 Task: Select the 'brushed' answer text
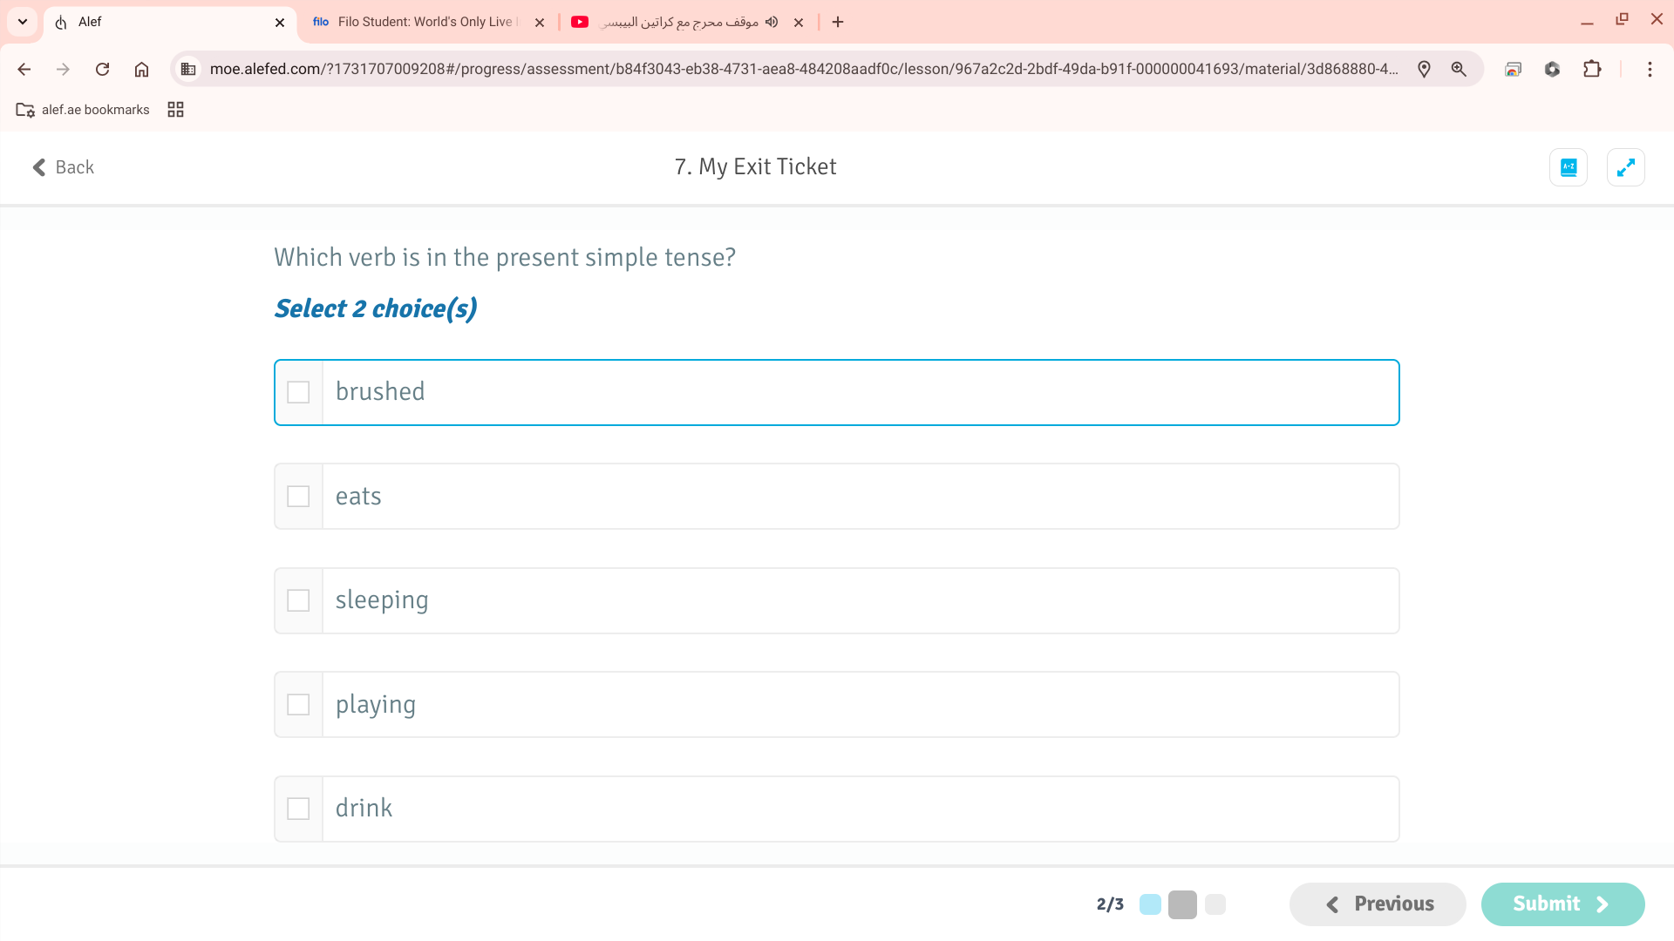point(380,392)
